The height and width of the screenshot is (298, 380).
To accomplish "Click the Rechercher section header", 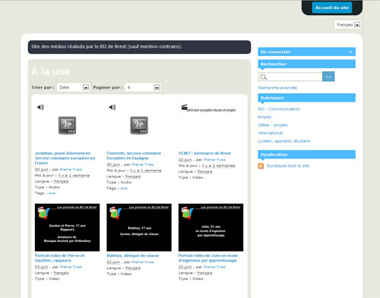I will [x=306, y=64].
